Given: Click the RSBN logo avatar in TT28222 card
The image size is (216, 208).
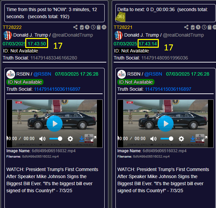Looking at the screenshot, I should [11, 74].
